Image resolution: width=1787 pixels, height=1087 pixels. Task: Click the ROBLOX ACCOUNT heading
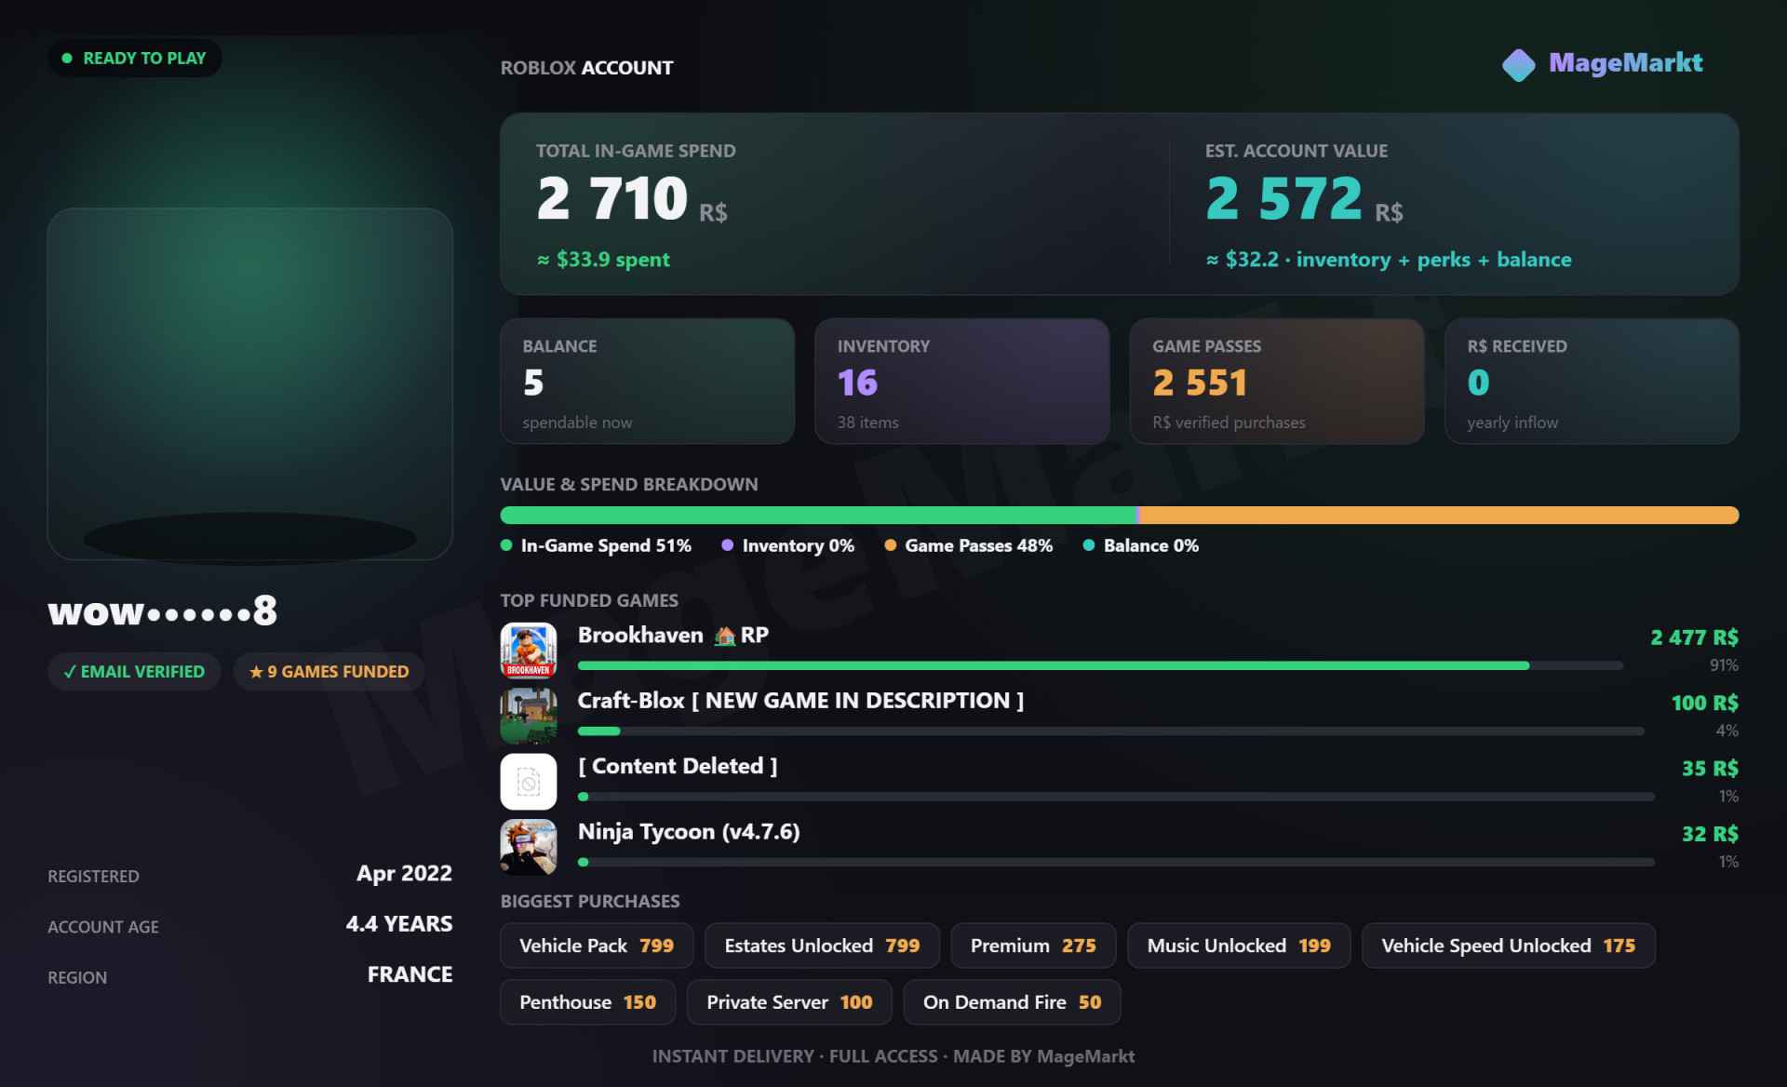tap(586, 68)
